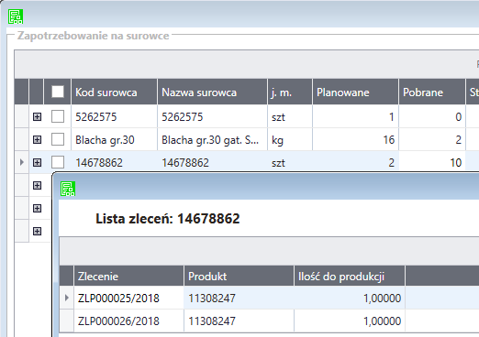Click quantity 1,00000 in ZLP000025/2018 row
479x337 pixels.
point(350,298)
